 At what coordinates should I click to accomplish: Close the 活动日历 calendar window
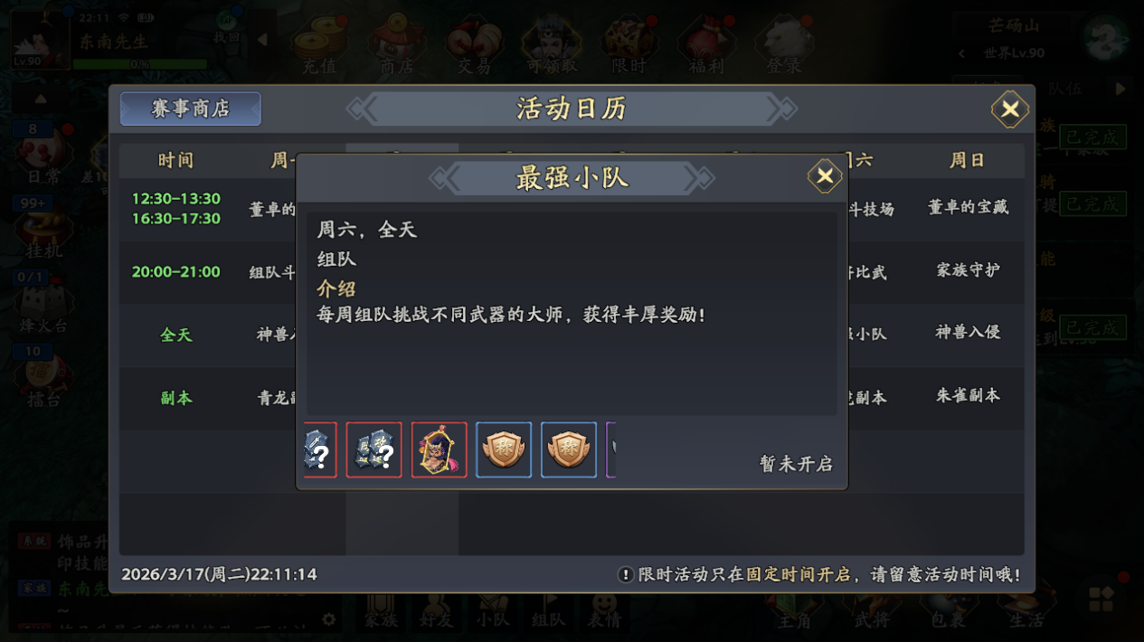point(1010,110)
